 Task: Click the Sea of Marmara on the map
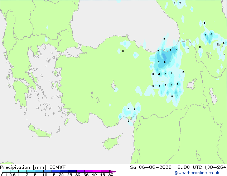73,52
